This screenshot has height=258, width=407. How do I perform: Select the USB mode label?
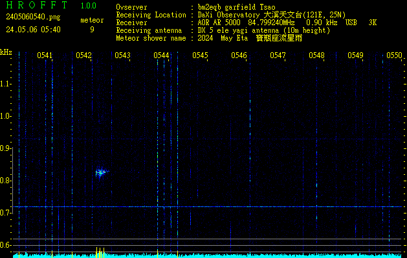353,23
